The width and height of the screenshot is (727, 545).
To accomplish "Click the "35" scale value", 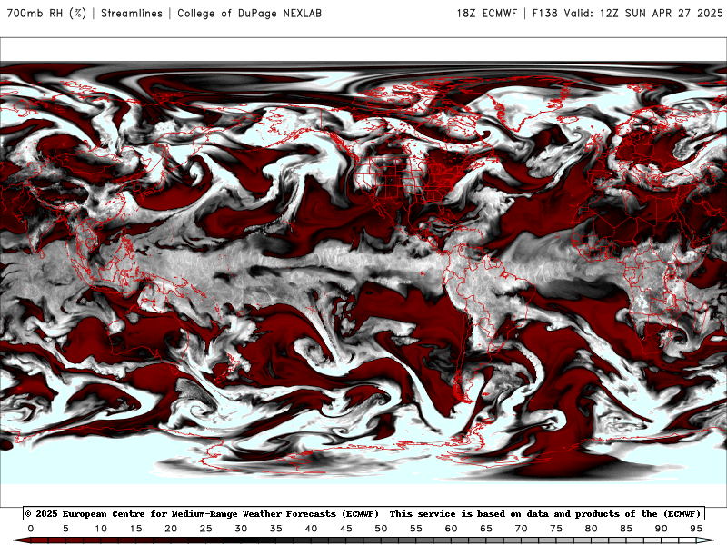I will click(276, 529).
